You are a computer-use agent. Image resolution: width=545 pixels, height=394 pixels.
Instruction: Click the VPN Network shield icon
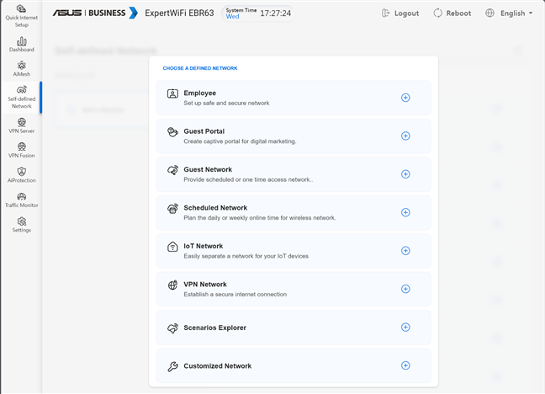tap(172, 285)
